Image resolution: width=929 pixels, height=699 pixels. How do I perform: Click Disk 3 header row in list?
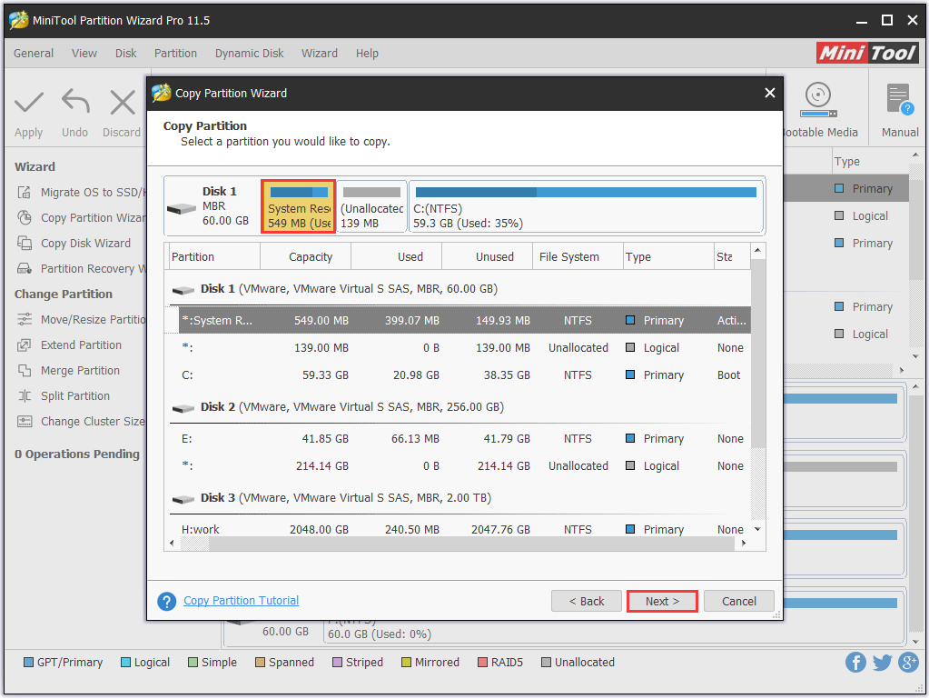(x=460, y=498)
